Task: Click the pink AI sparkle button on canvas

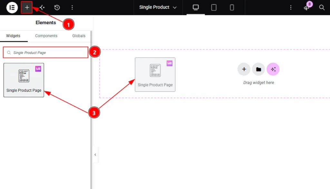Action: coord(273,69)
